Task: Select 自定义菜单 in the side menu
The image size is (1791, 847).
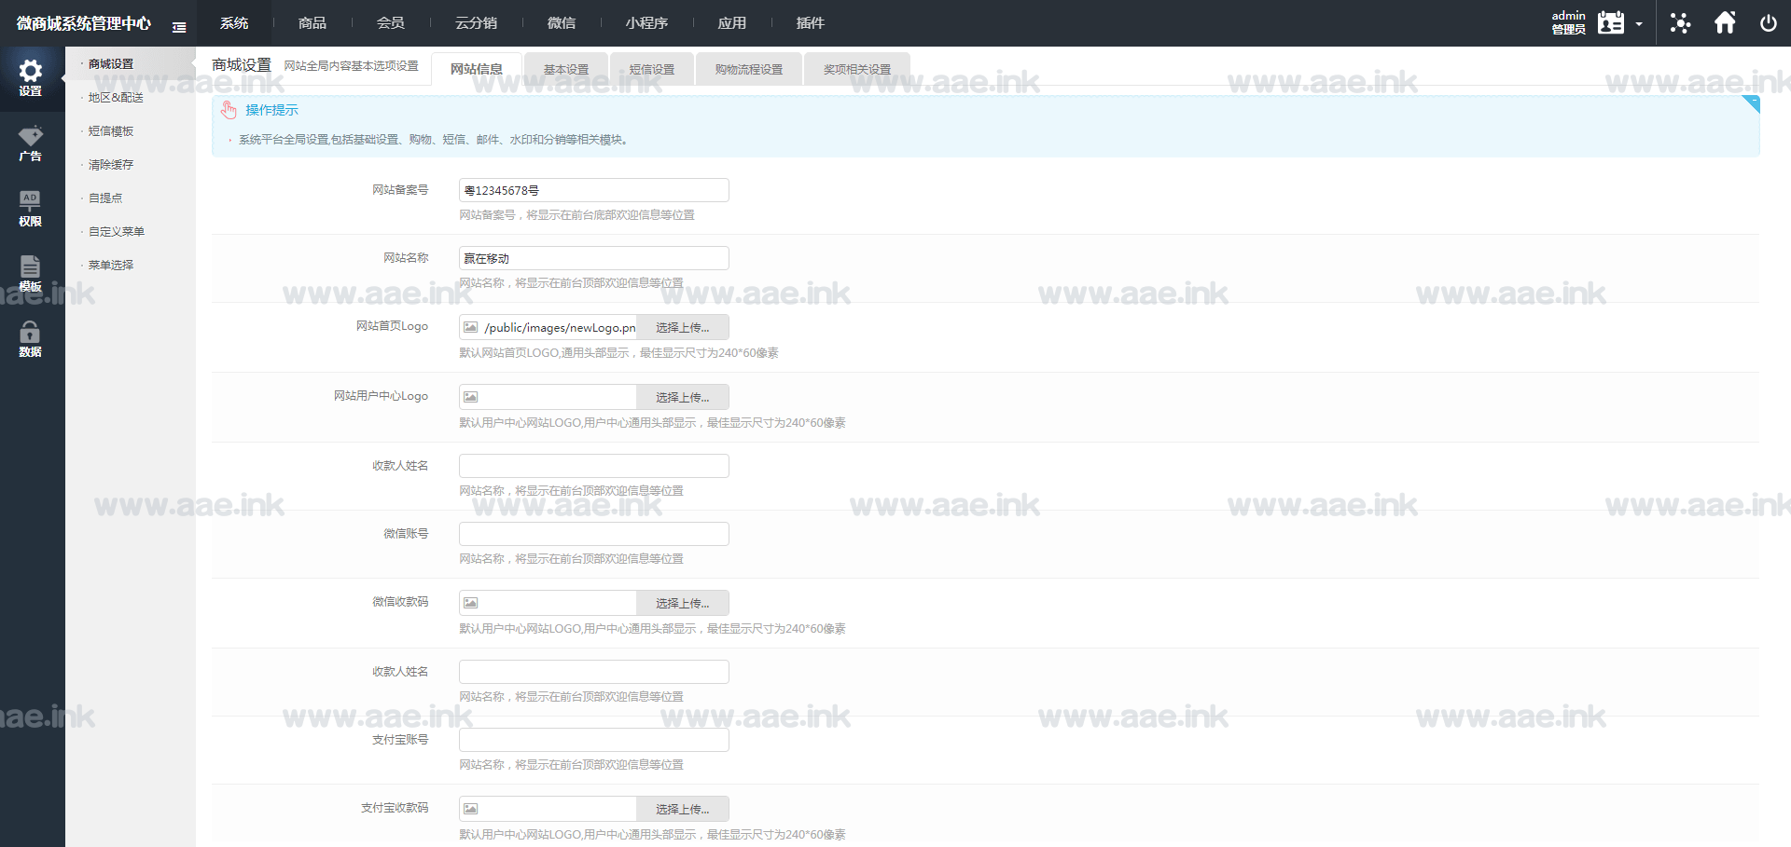Action: (117, 232)
